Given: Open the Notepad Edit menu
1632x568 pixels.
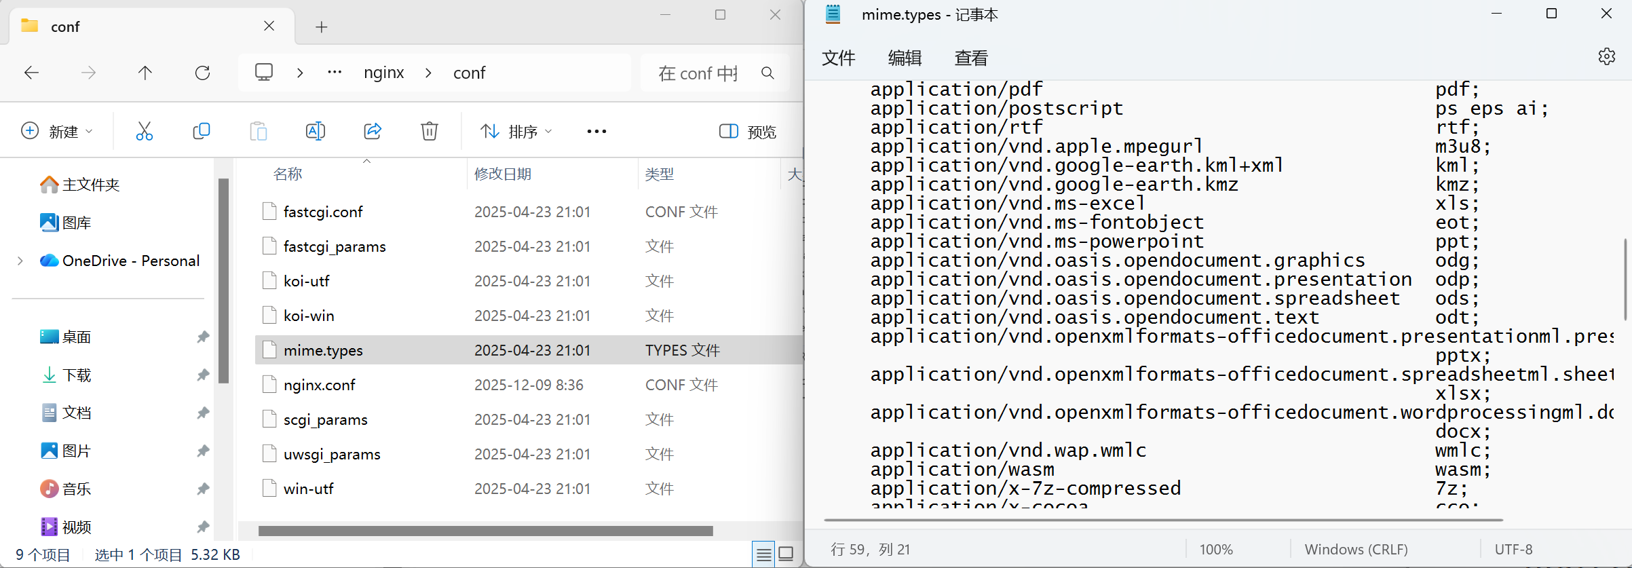Looking at the screenshot, I should 905,58.
